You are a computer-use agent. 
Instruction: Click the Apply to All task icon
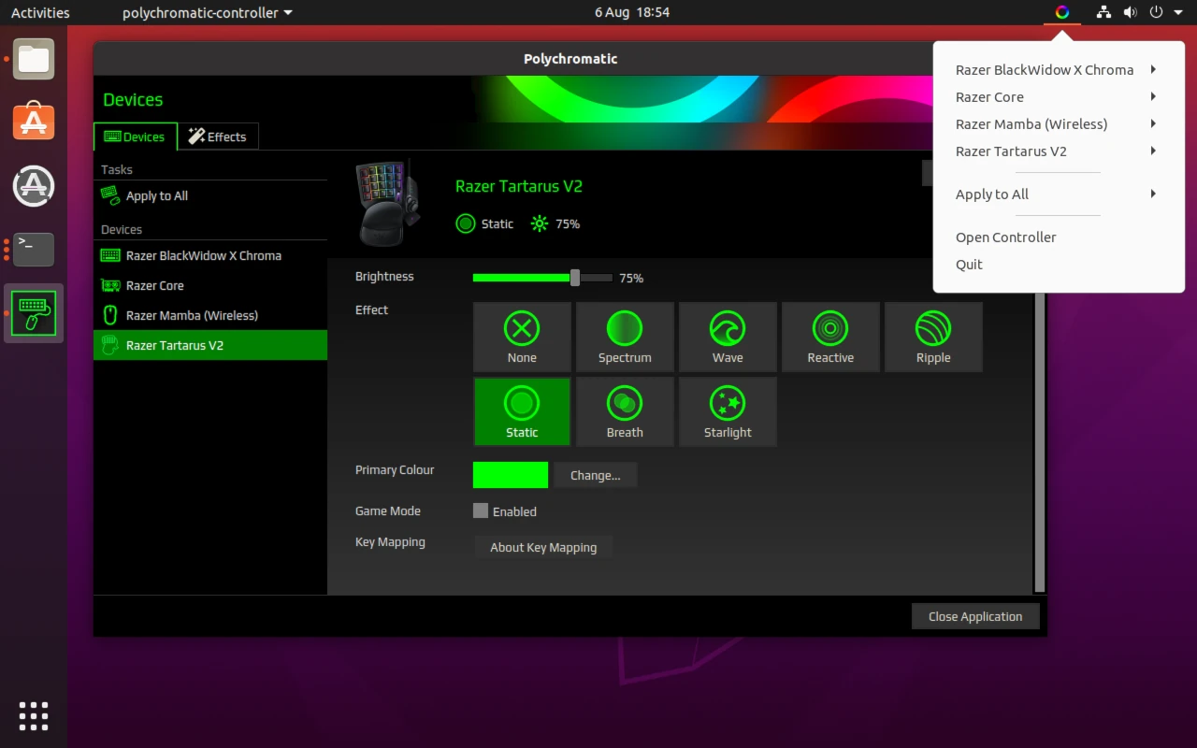(110, 195)
